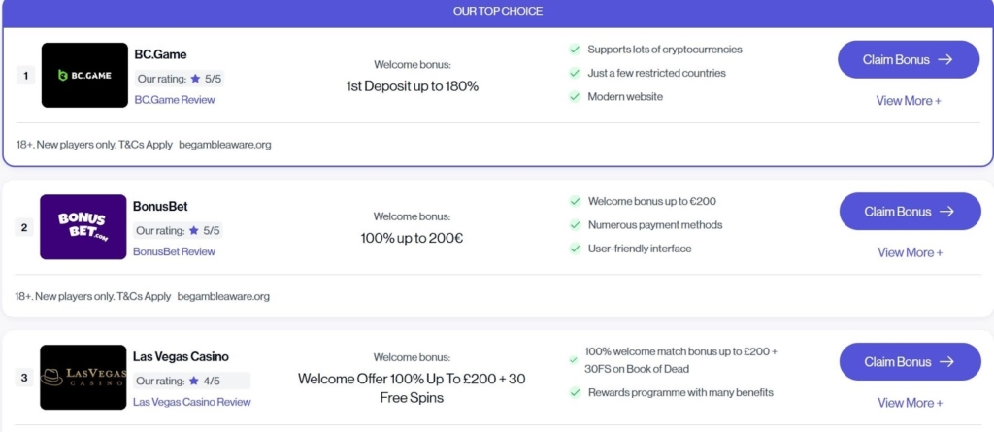Screen dimensions: 994x432
Task: Click checkmark next to 'User-friendly interface'
Action: tap(575, 249)
